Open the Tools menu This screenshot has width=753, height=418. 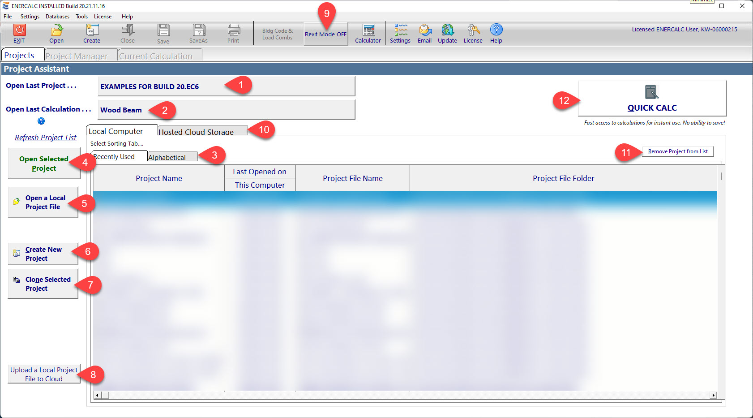point(81,17)
